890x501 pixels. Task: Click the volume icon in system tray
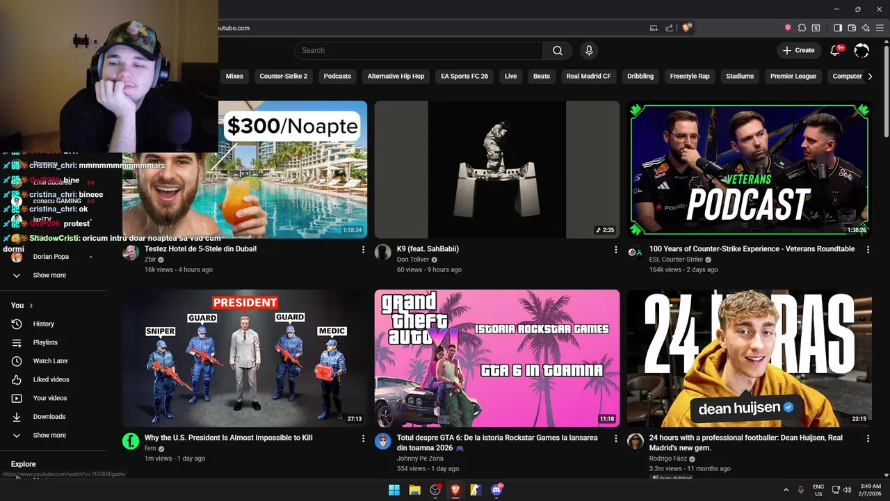pos(847,490)
